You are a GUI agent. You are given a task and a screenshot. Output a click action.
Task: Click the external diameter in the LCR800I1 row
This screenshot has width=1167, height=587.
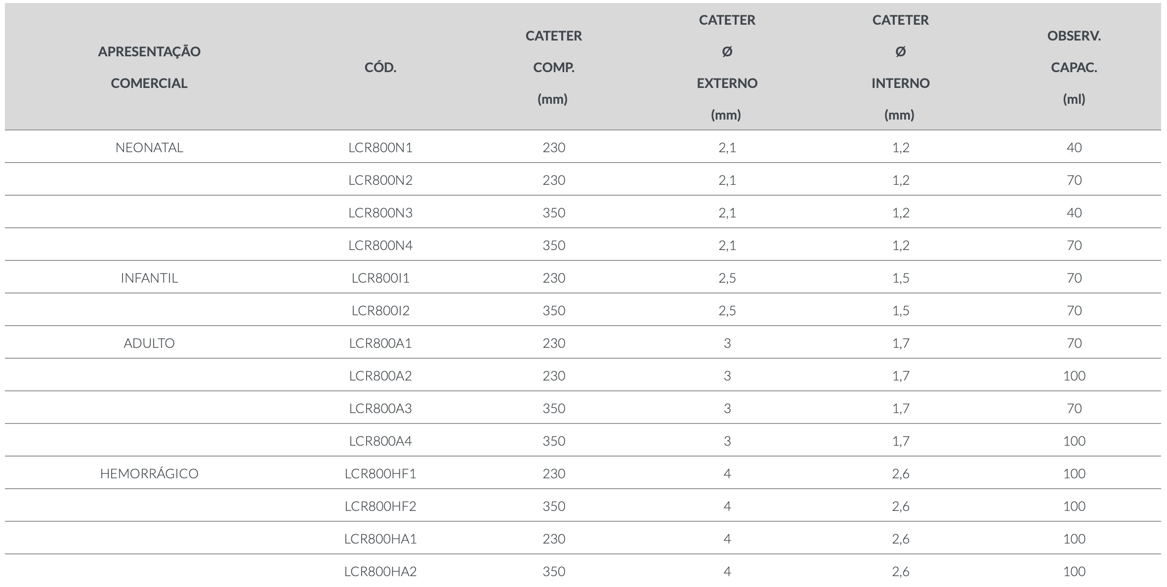click(x=727, y=278)
